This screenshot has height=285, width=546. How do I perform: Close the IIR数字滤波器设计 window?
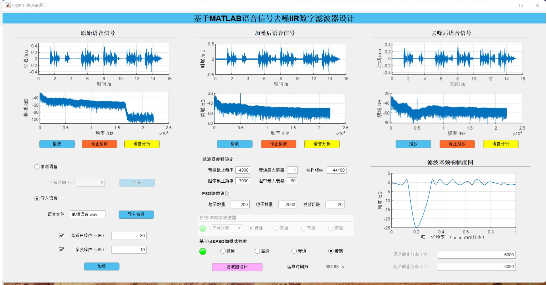click(x=537, y=5)
